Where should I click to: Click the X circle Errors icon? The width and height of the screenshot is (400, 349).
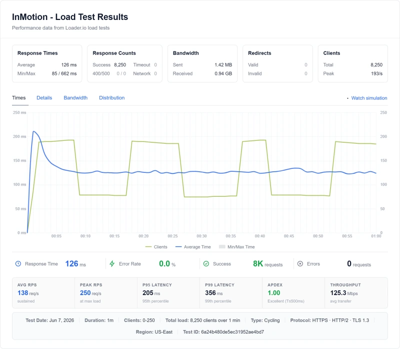(x=300, y=264)
